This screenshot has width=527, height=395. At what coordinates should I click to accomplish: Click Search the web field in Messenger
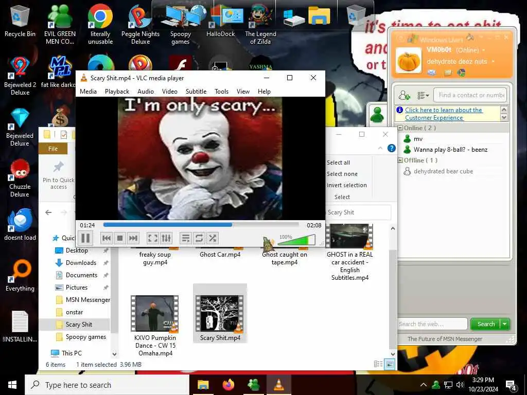coord(432,324)
